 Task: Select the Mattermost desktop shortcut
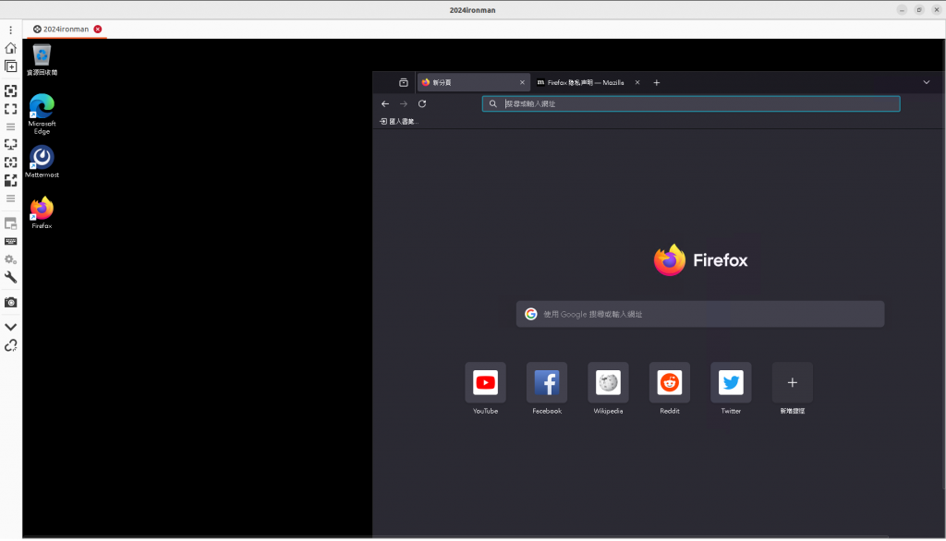42,162
